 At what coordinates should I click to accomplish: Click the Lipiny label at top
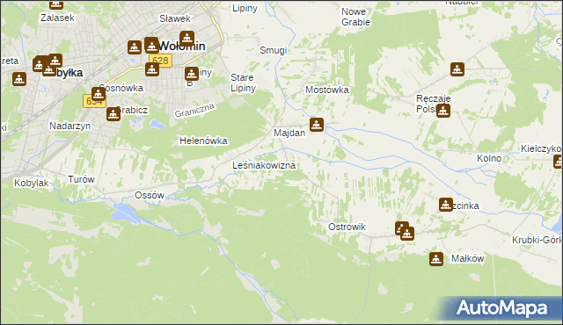pos(245,9)
